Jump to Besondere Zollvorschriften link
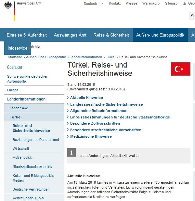Screen dimensions: 195x201 point(95,123)
